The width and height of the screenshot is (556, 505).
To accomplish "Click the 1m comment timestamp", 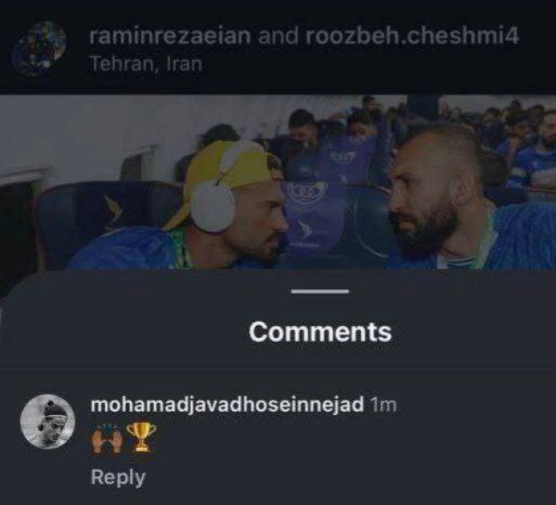I will 383,405.
